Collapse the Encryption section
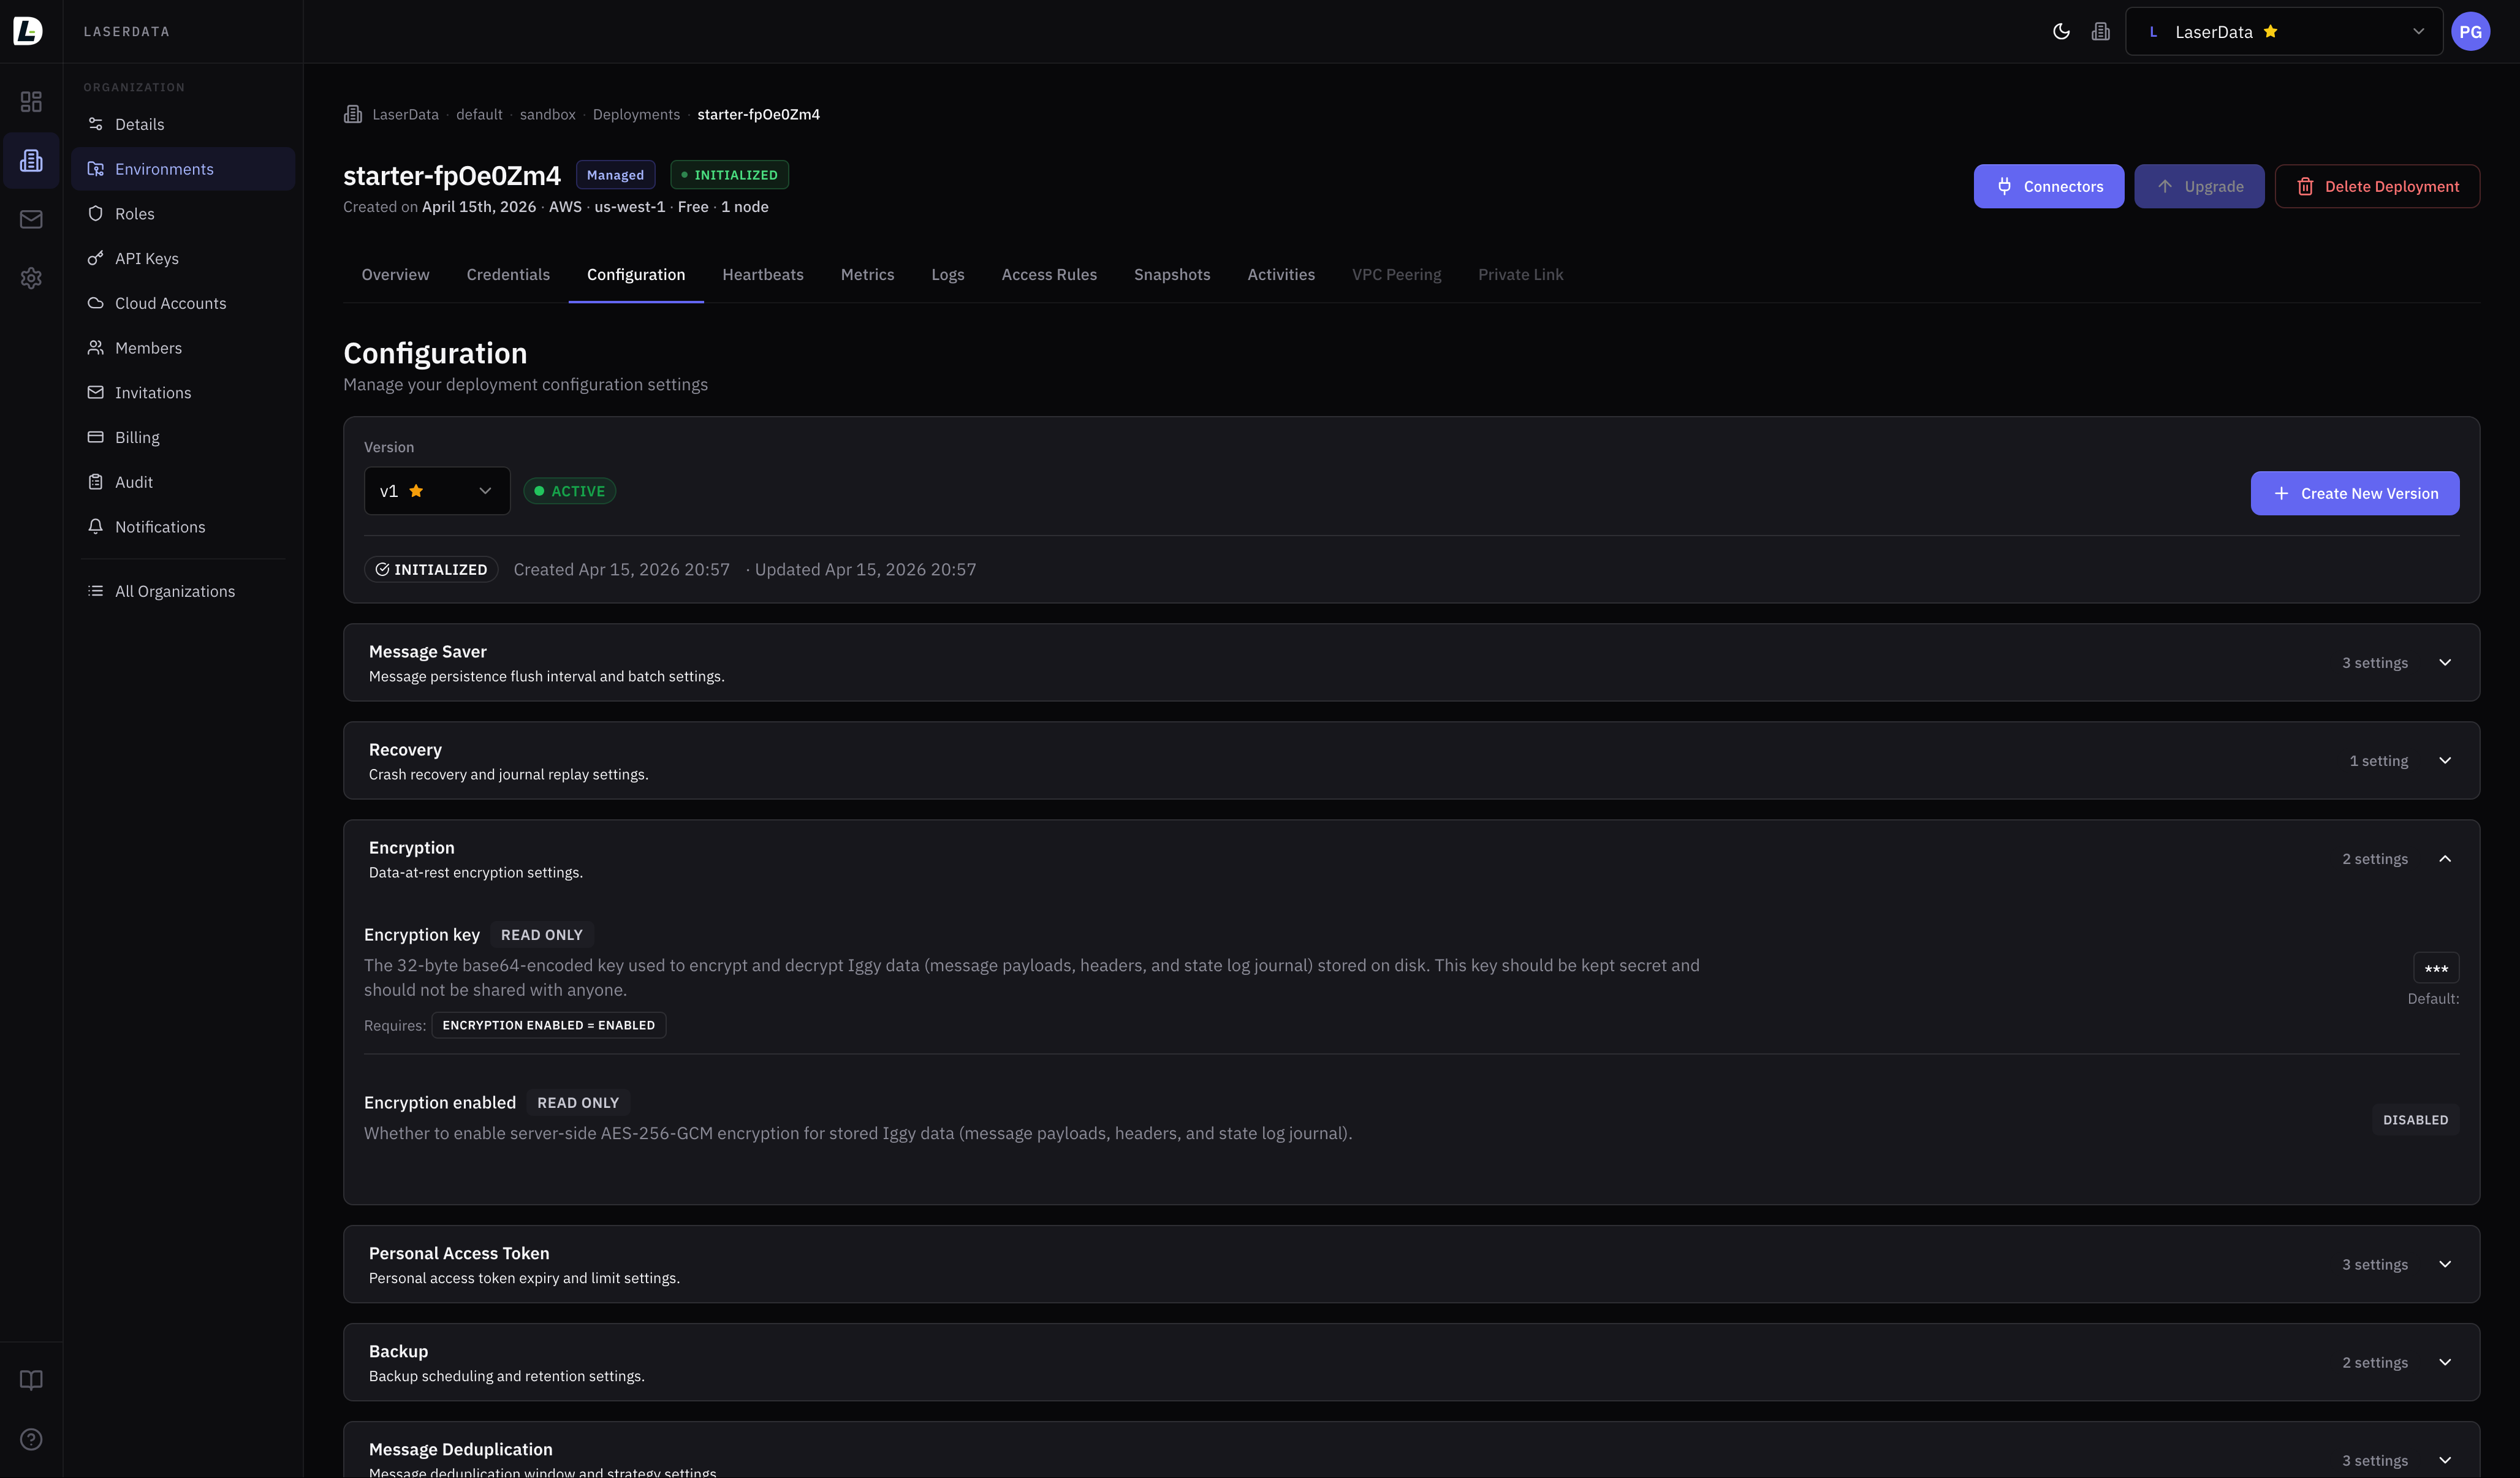 pos(2446,858)
